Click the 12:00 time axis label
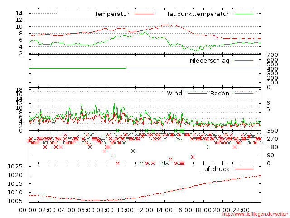Image resolution: width=290 pixels, height=218 pixels. 145,210
